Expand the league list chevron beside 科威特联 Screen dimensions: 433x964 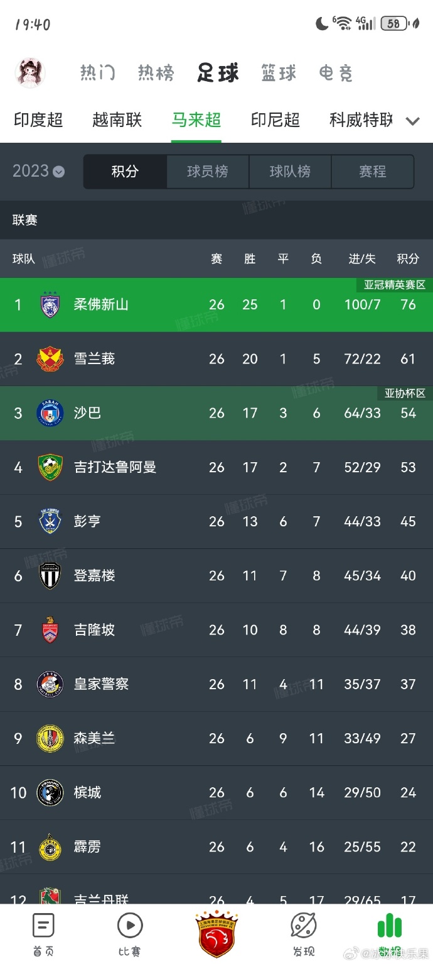click(412, 121)
